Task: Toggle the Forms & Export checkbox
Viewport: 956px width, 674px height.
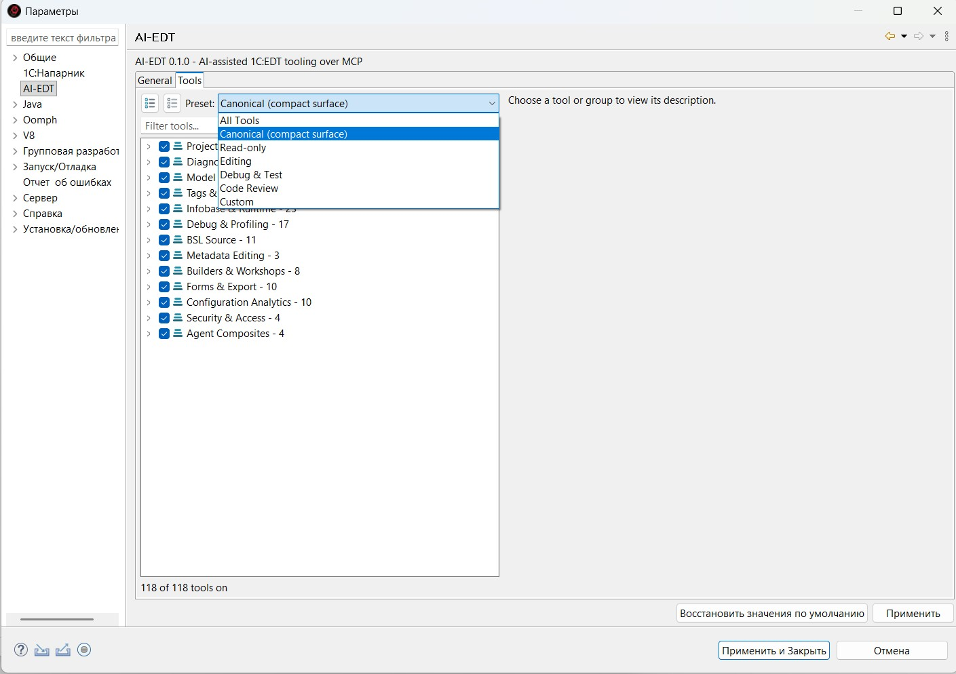Action: (x=164, y=287)
